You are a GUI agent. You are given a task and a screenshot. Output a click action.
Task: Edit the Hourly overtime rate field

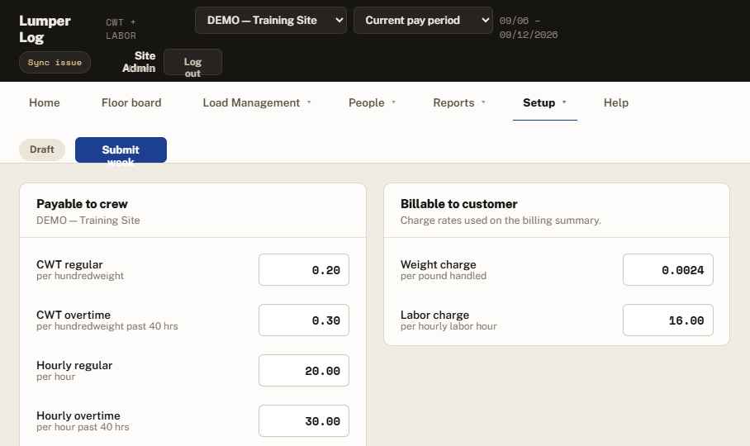304,421
